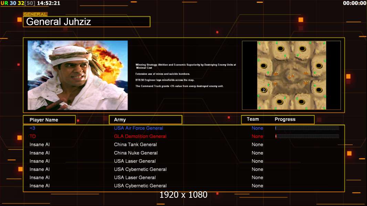Image resolution: width=367 pixels, height=206 pixels.
Task: Click the mines and suicide bombers line
Action: pos(162,74)
